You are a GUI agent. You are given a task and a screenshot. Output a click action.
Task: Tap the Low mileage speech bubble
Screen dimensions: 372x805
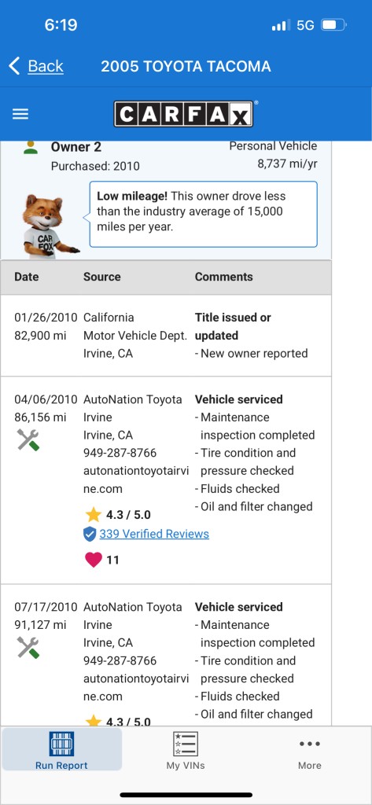tap(204, 214)
